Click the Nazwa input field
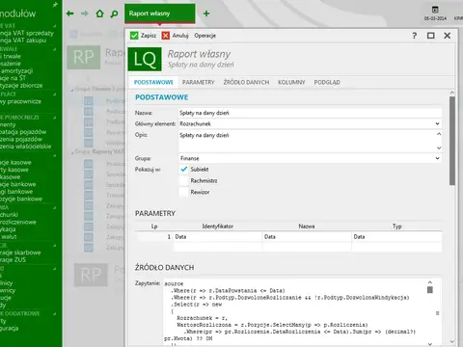463x347 pixels. 310,113
